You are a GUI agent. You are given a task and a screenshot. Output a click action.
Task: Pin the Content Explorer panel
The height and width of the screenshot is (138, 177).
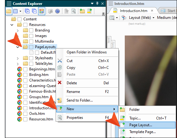tap(97, 3)
